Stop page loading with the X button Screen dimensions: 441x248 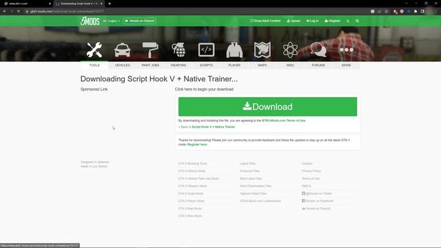[19, 11]
